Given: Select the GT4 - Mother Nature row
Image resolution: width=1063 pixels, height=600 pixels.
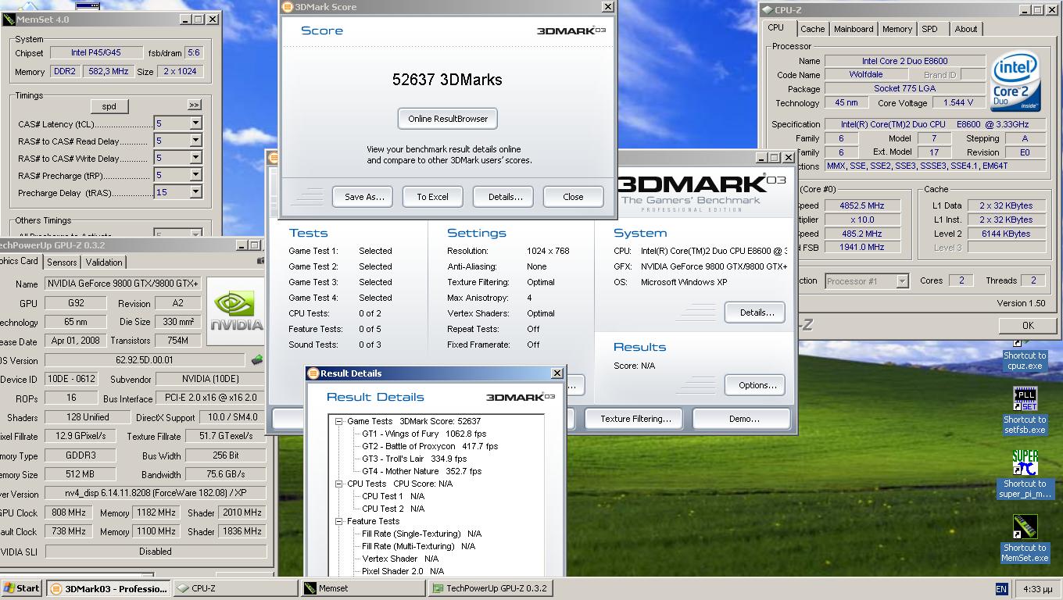Looking at the screenshot, I should click(421, 471).
